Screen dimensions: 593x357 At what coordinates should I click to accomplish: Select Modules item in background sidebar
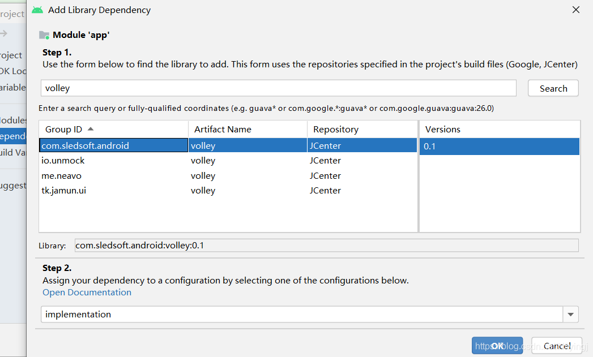(13, 120)
